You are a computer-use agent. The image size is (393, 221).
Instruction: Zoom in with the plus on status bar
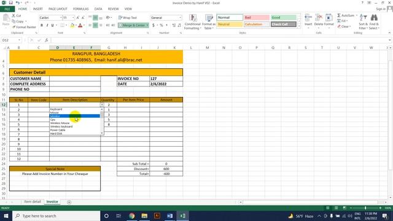click(x=380, y=208)
